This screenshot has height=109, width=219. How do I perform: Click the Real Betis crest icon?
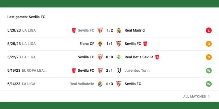[119, 57]
